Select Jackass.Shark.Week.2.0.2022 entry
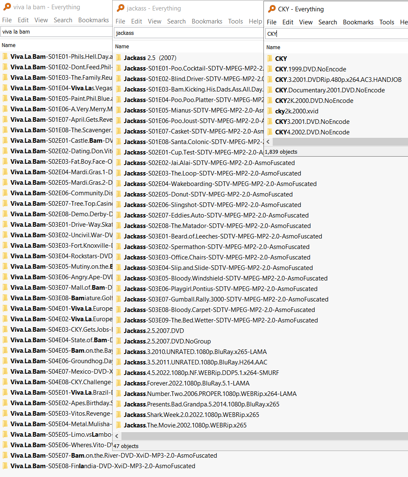Viewport: 408px width, 477px height. 192,415
